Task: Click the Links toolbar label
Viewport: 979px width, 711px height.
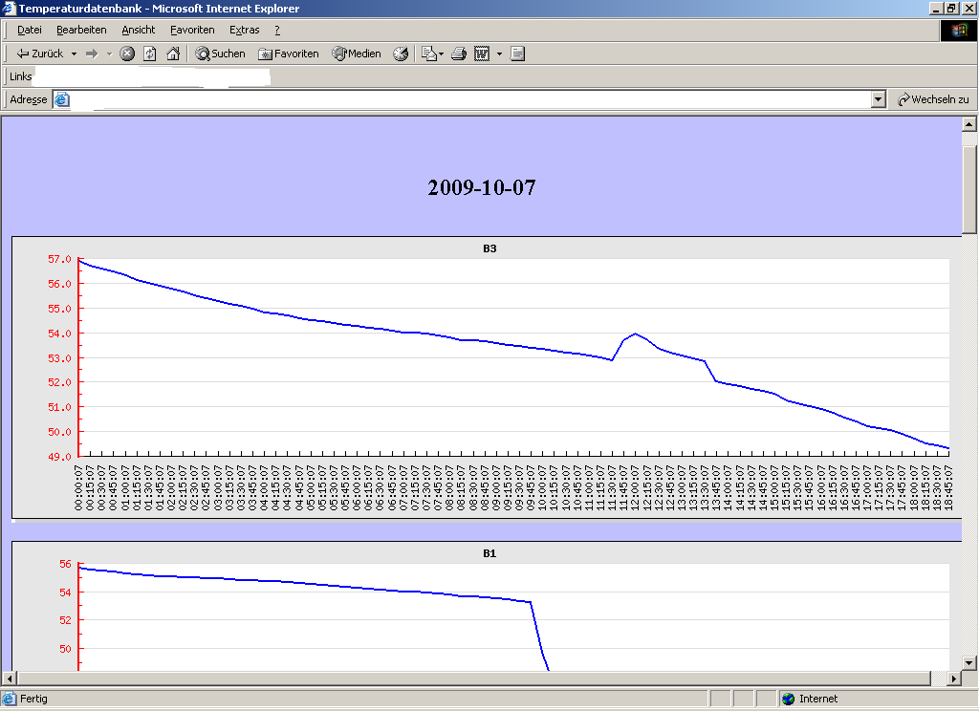Action: [x=21, y=76]
